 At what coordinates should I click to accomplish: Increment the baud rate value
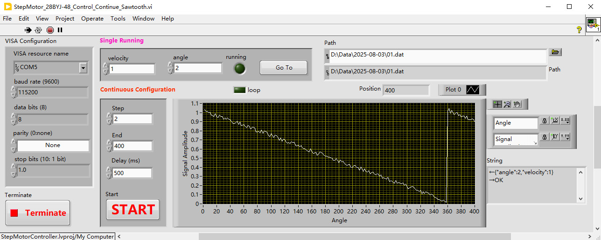coord(14,89)
